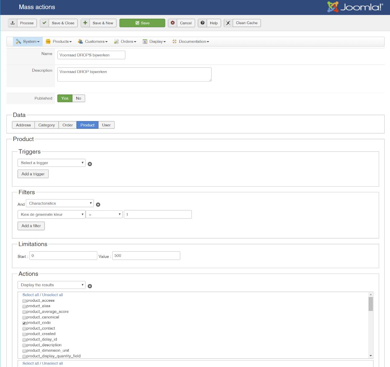Open the Kies de gewenste kleur dropdown
The image size is (390, 367).
point(51,214)
